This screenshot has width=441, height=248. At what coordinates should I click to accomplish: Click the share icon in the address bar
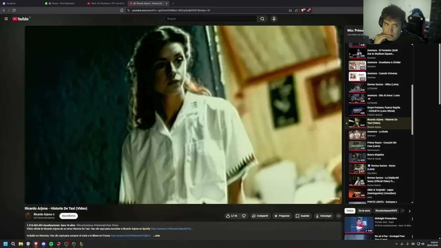click(296, 10)
